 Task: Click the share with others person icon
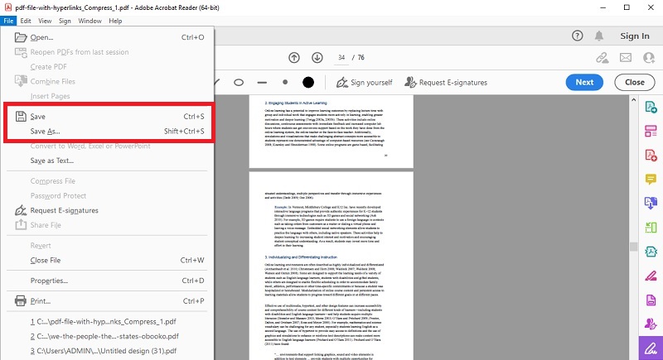pyautogui.click(x=649, y=58)
